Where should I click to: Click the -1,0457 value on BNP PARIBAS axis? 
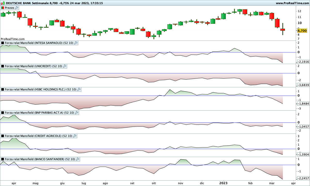pos(303,127)
